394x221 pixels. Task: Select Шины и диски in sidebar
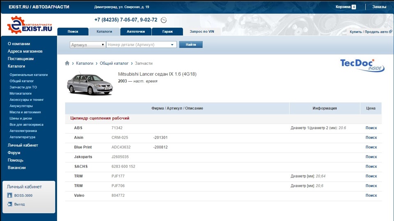(21, 118)
